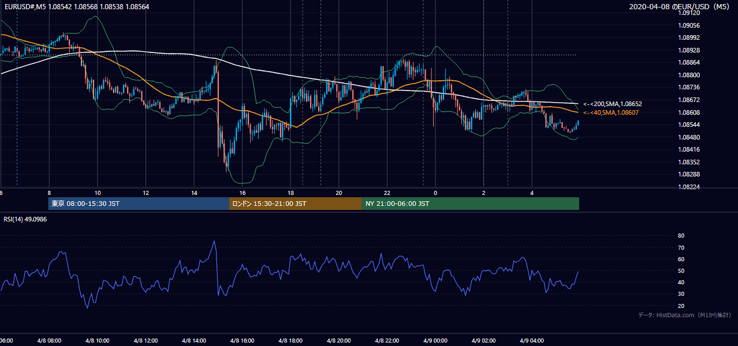The height and width of the screenshot is (346, 738).
Task: Click the 4/8 08:00 time axis label
Action: [x=49, y=341]
